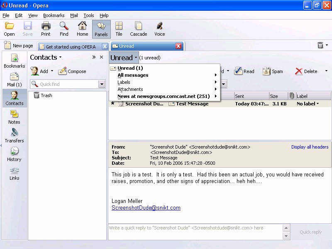Image resolution: width=332 pixels, height=249 pixels.
Task: Open the No label dropdown
Action: 308,104
